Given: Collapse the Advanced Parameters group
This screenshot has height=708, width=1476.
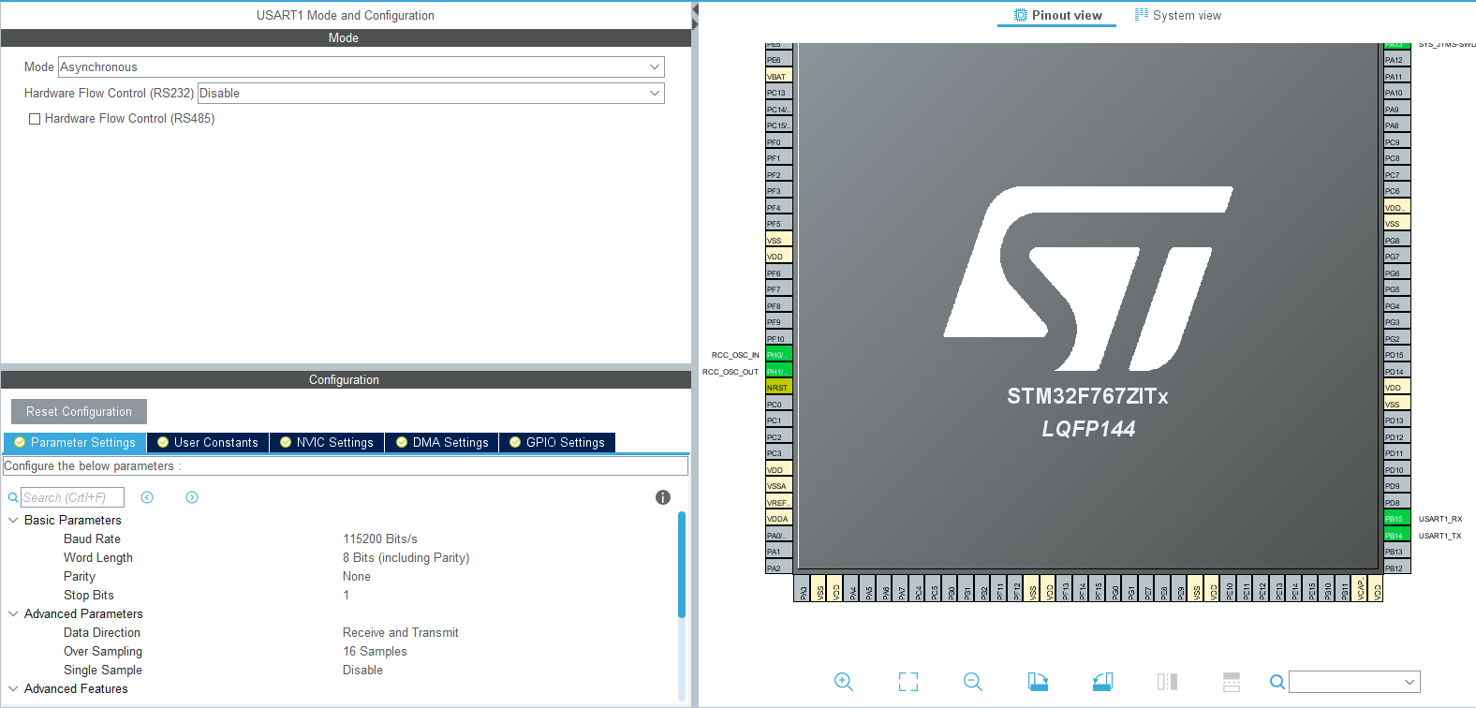Looking at the screenshot, I should point(13,613).
